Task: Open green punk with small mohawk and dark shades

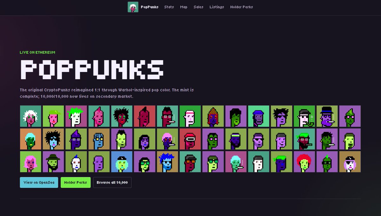Action: 327,162
